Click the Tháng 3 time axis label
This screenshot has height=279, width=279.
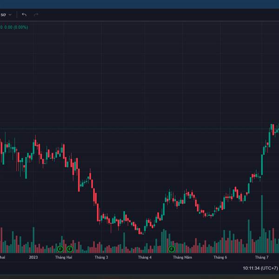click(x=101, y=257)
